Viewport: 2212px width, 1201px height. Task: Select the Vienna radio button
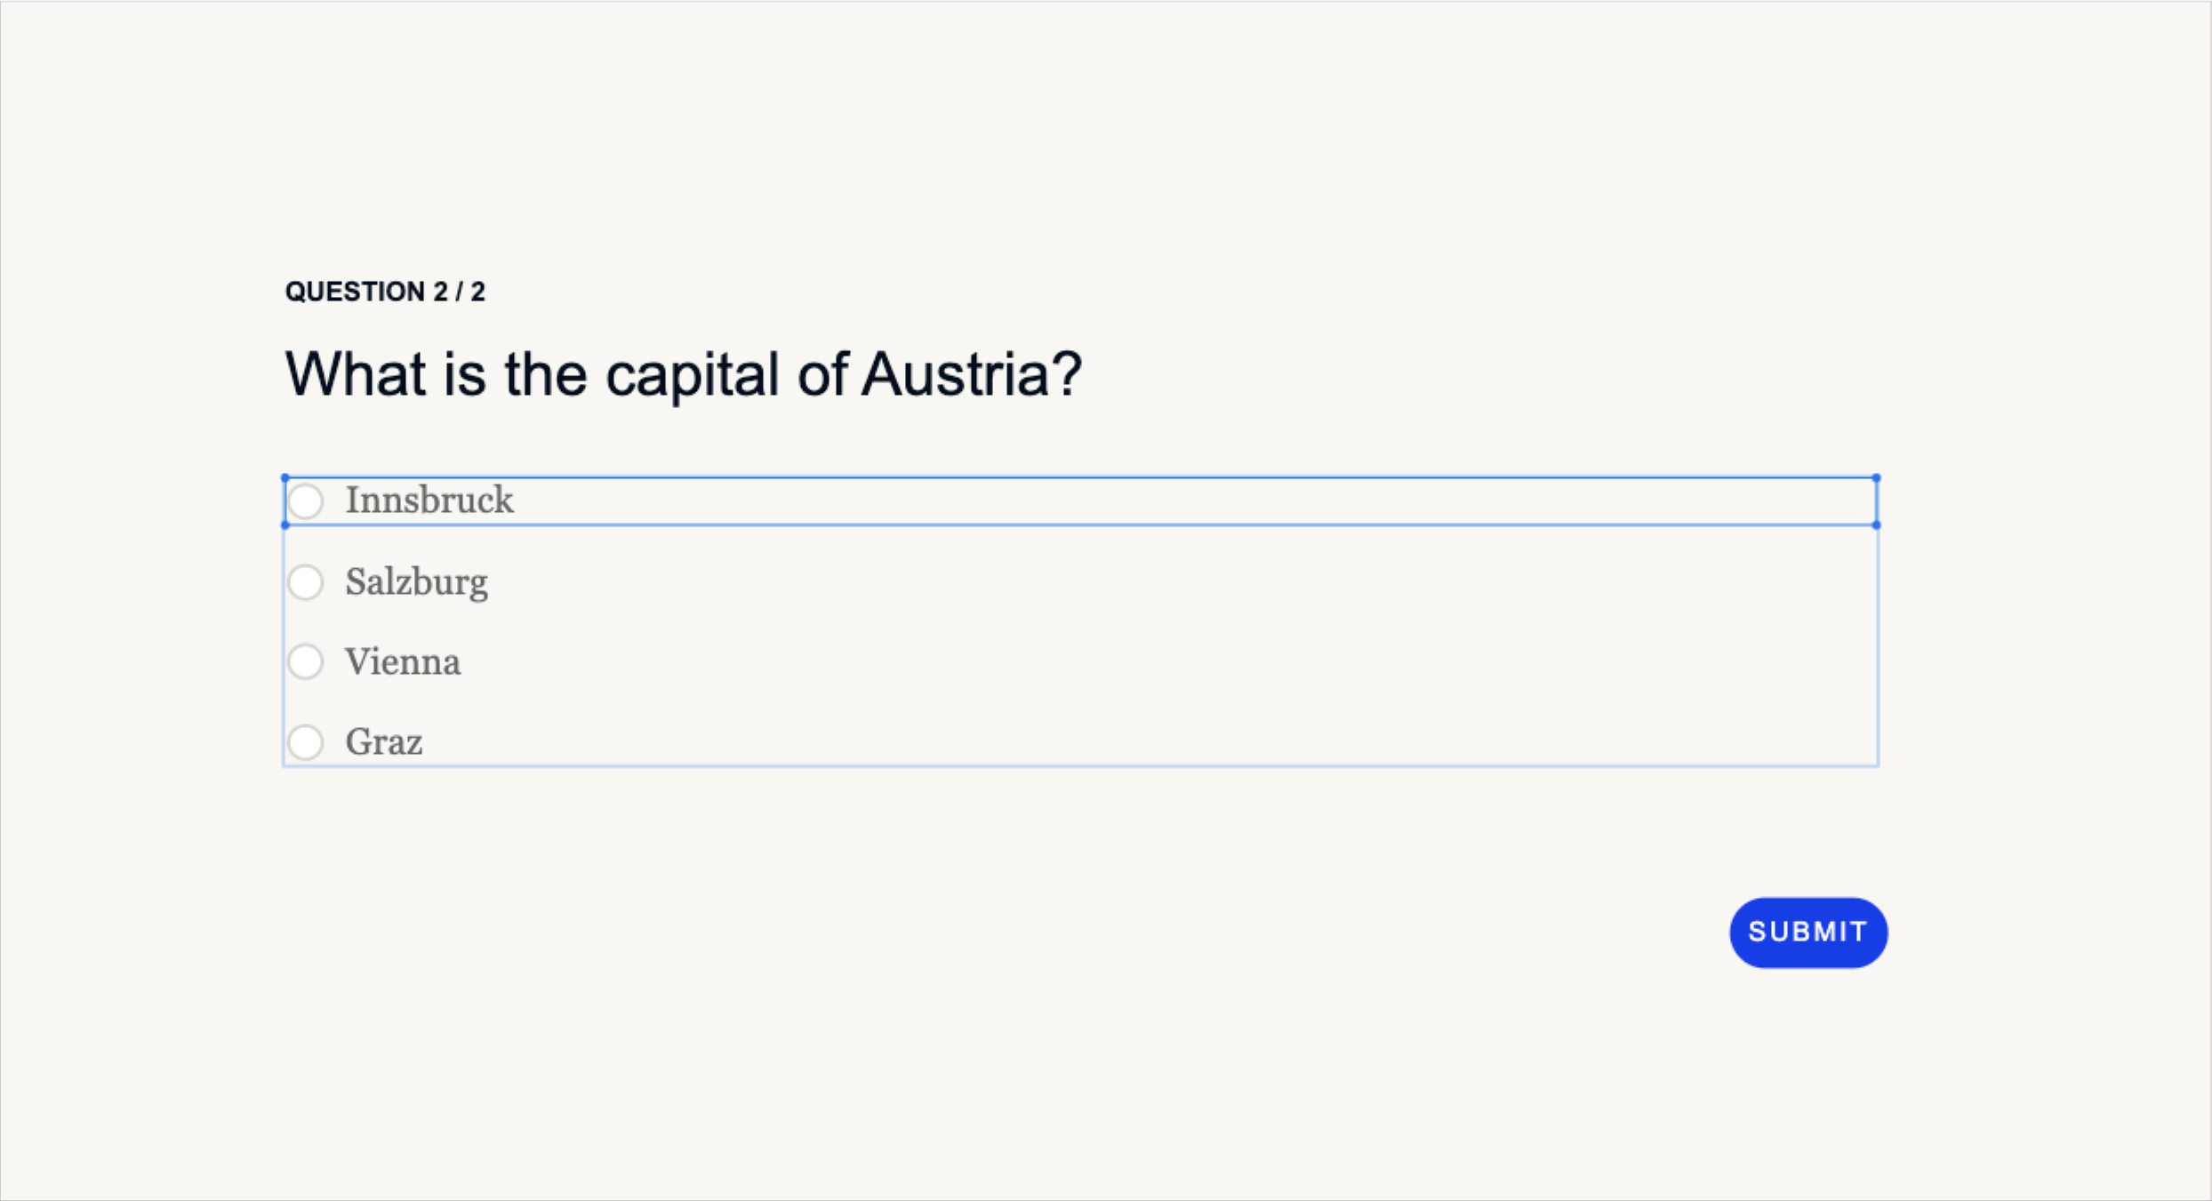(x=306, y=661)
